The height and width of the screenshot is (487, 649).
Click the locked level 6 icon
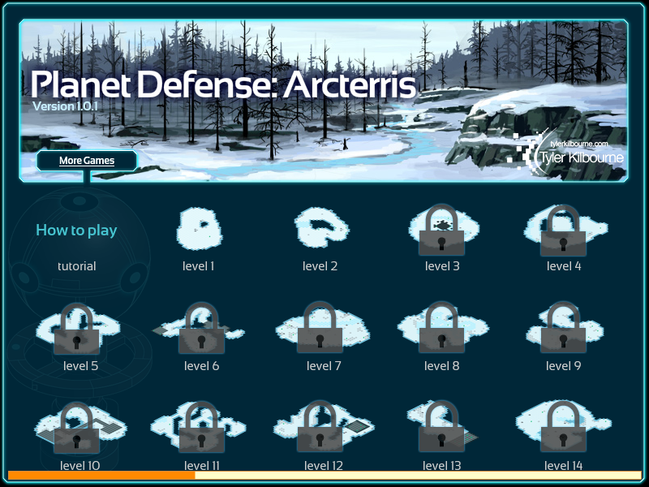[x=201, y=328]
